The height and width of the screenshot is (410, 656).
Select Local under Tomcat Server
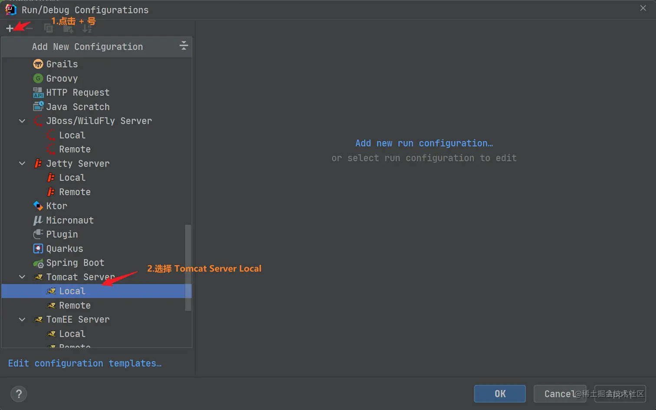point(96,291)
